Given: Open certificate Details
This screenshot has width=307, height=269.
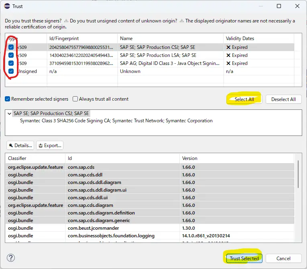Looking at the screenshot, I should (x=20, y=146).
